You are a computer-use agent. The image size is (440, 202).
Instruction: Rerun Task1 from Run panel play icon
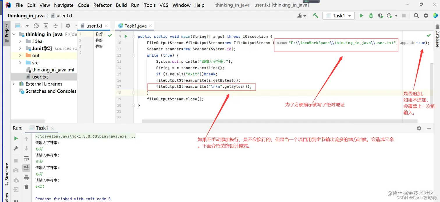[x=16, y=138]
